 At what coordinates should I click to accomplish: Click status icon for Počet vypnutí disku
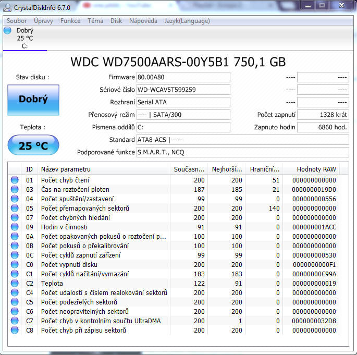[x=15, y=264]
